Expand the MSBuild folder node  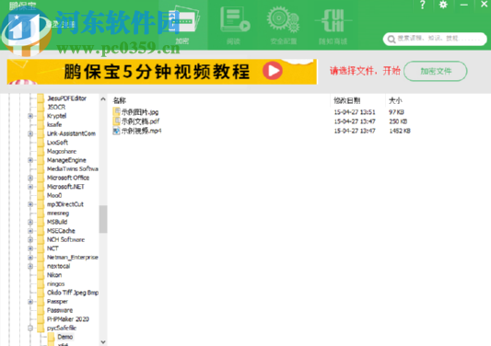[30, 222]
